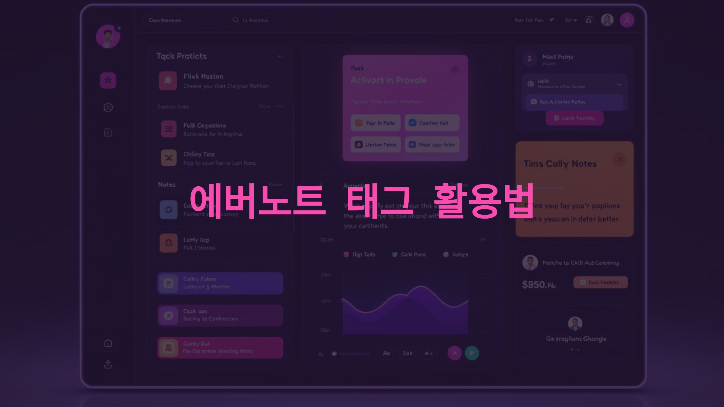Click the Tims Cally Notes close icon
724x407 pixels.
point(620,159)
